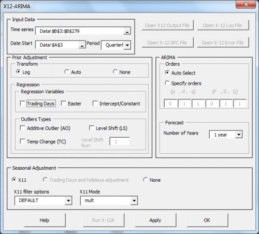This screenshot has height=234, width=259.
Task: Open the Period dropdown
Action: coord(127,45)
